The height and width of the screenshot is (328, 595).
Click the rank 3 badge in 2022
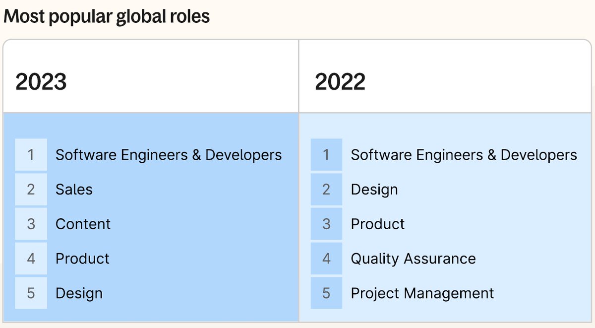[x=326, y=224]
